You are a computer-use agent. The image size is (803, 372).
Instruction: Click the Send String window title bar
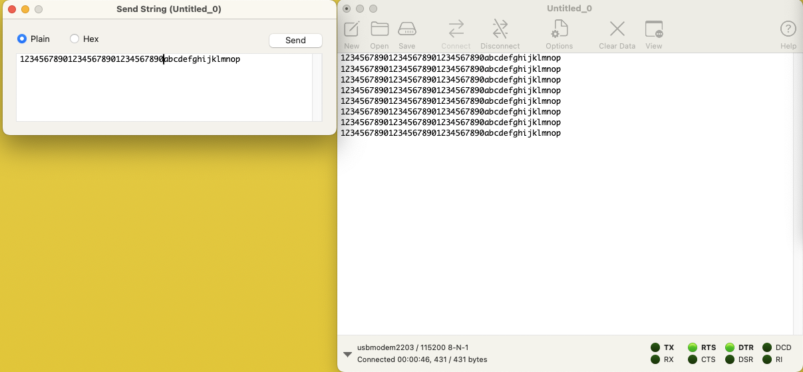coord(169,9)
